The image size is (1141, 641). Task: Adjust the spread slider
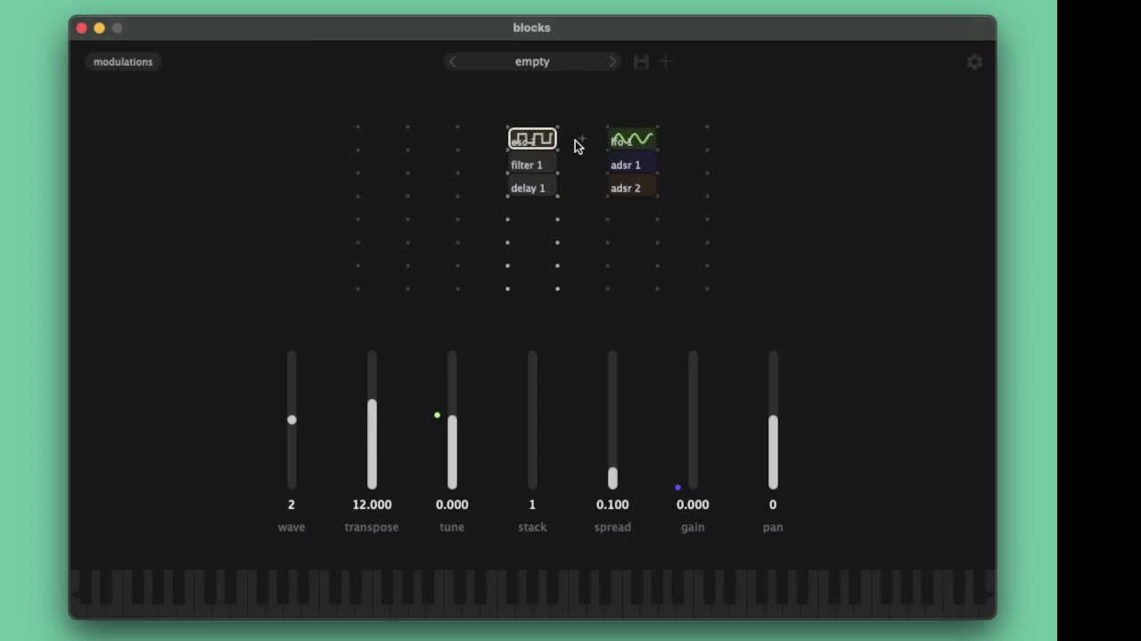point(612,419)
